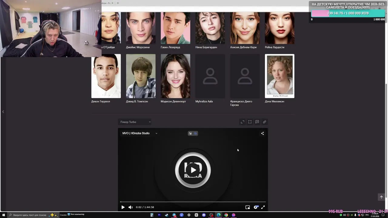Viewport: 388px width, 218px height.
Task: Click the name link Алисия Дебнем-Кери
Action: pos(243,47)
